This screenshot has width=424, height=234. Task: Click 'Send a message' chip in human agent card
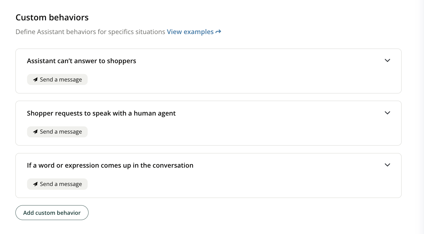pyautogui.click(x=61, y=132)
